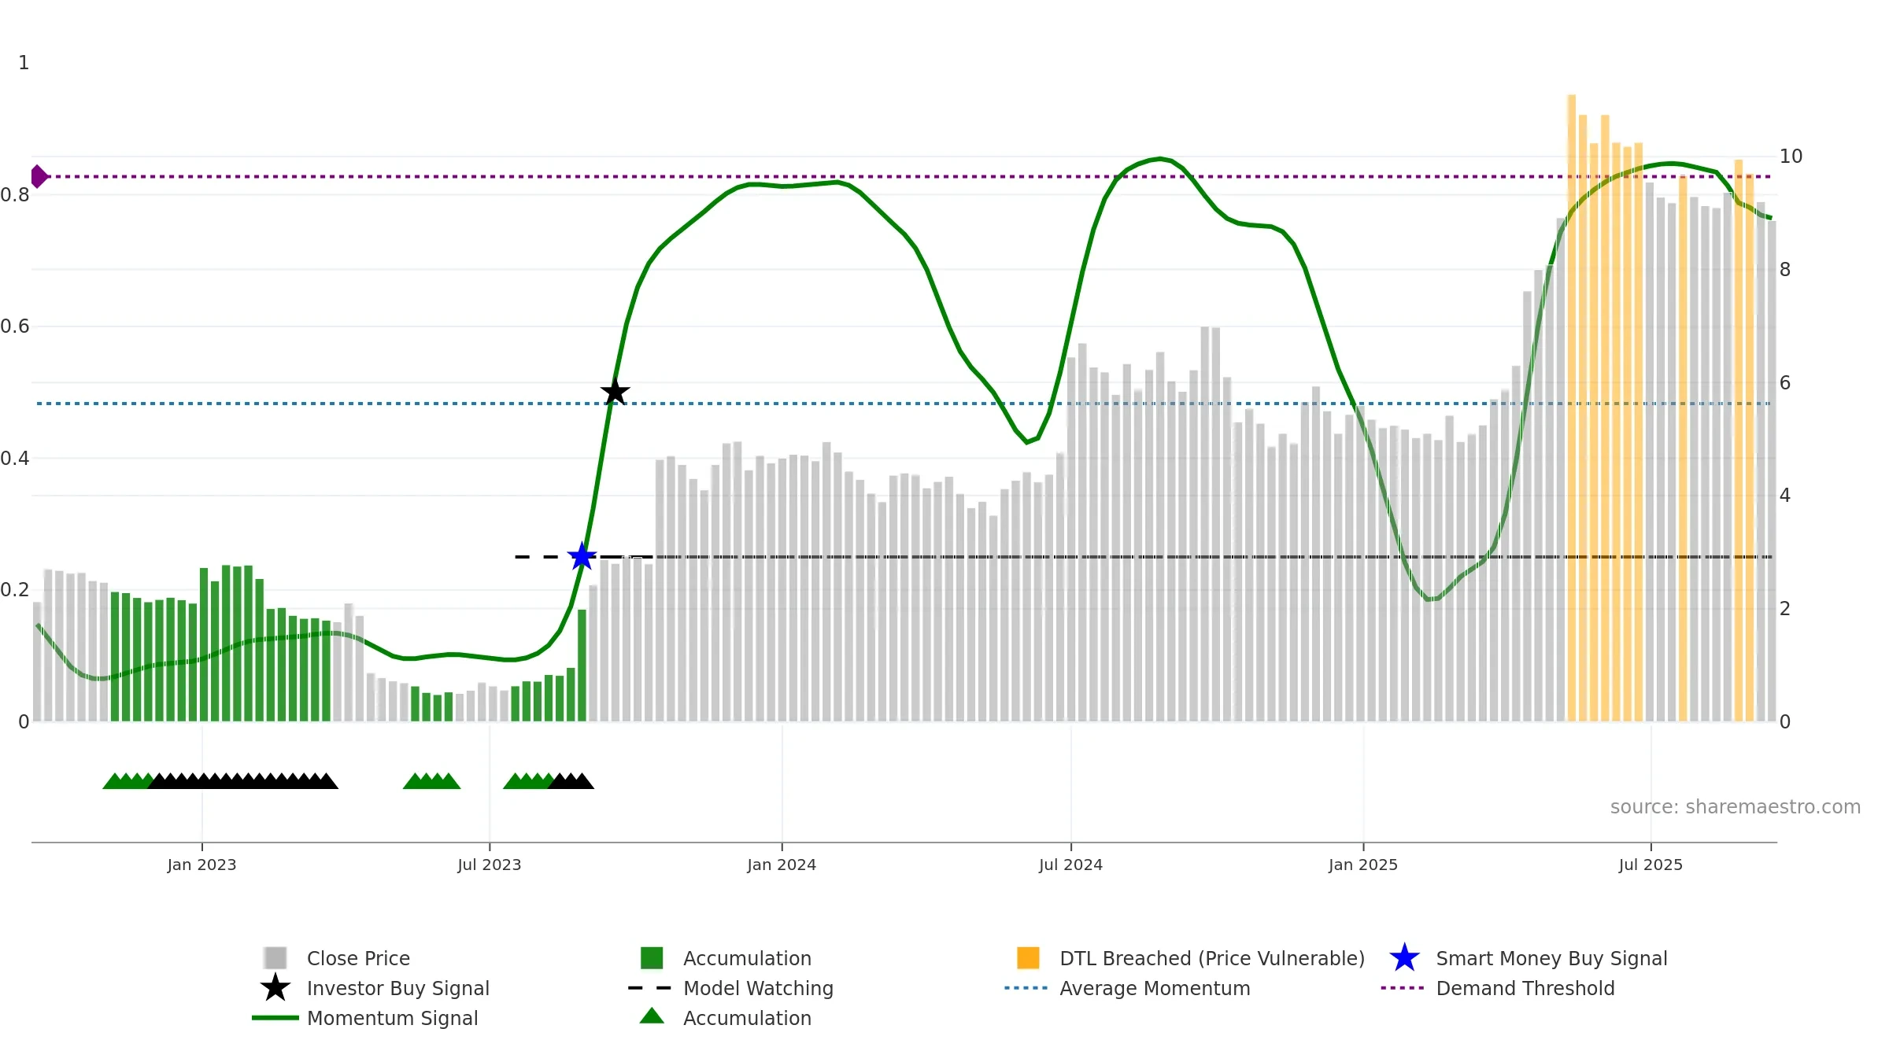
Task: Click the left axis value 0.6
Action: coord(15,326)
